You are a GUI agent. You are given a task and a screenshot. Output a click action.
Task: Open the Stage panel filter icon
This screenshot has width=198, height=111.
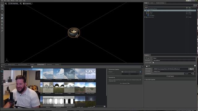pos(194,5)
